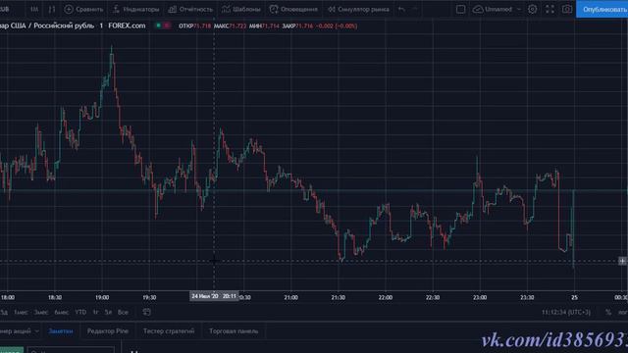Click the Unnamed cloud save button

[x=493, y=9]
